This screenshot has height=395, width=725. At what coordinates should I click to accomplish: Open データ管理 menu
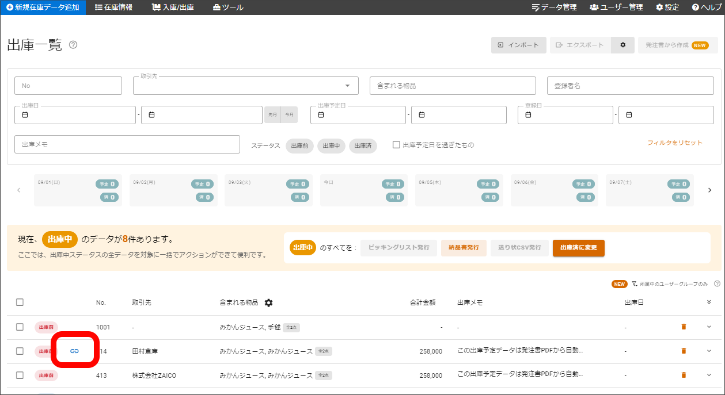(x=554, y=7)
